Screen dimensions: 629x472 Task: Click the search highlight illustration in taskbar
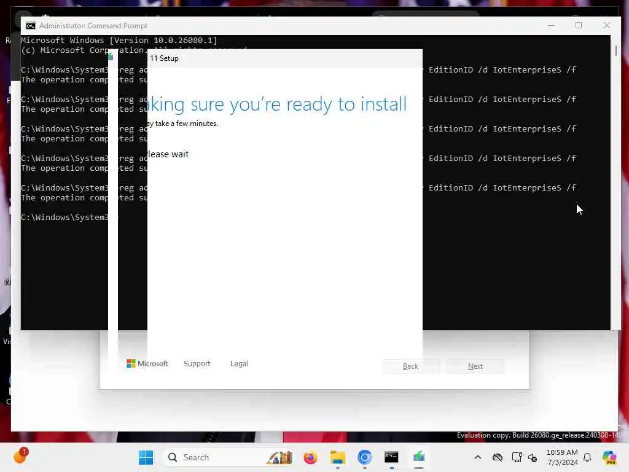[x=279, y=457]
